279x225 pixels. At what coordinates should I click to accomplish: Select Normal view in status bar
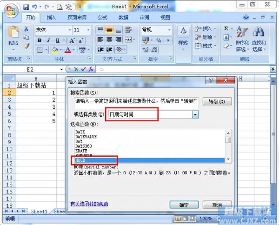point(178,218)
